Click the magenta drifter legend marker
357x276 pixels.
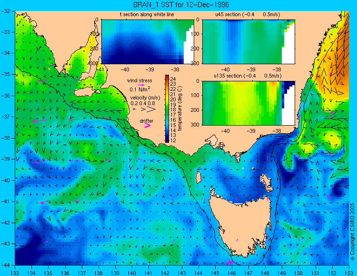(148, 126)
